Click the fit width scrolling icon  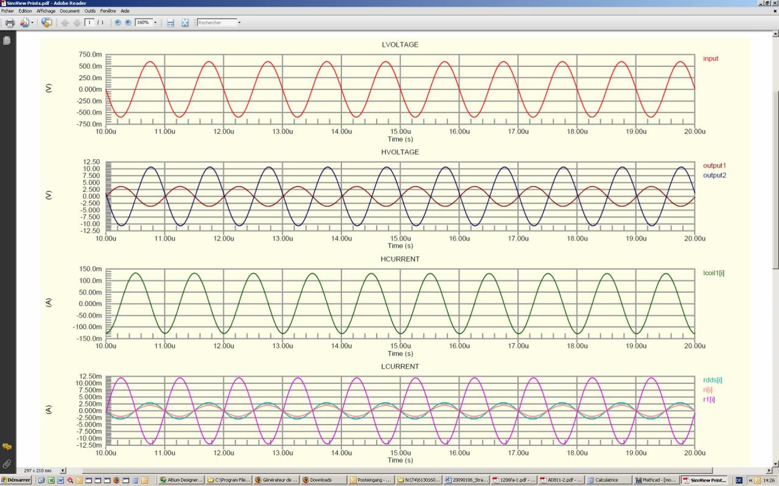point(170,22)
